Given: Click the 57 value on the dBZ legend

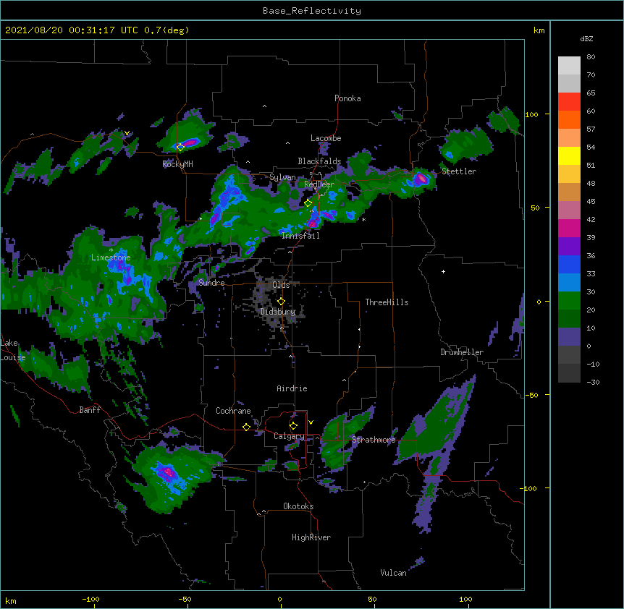Looking at the screenshot, I should coord(591,129).
